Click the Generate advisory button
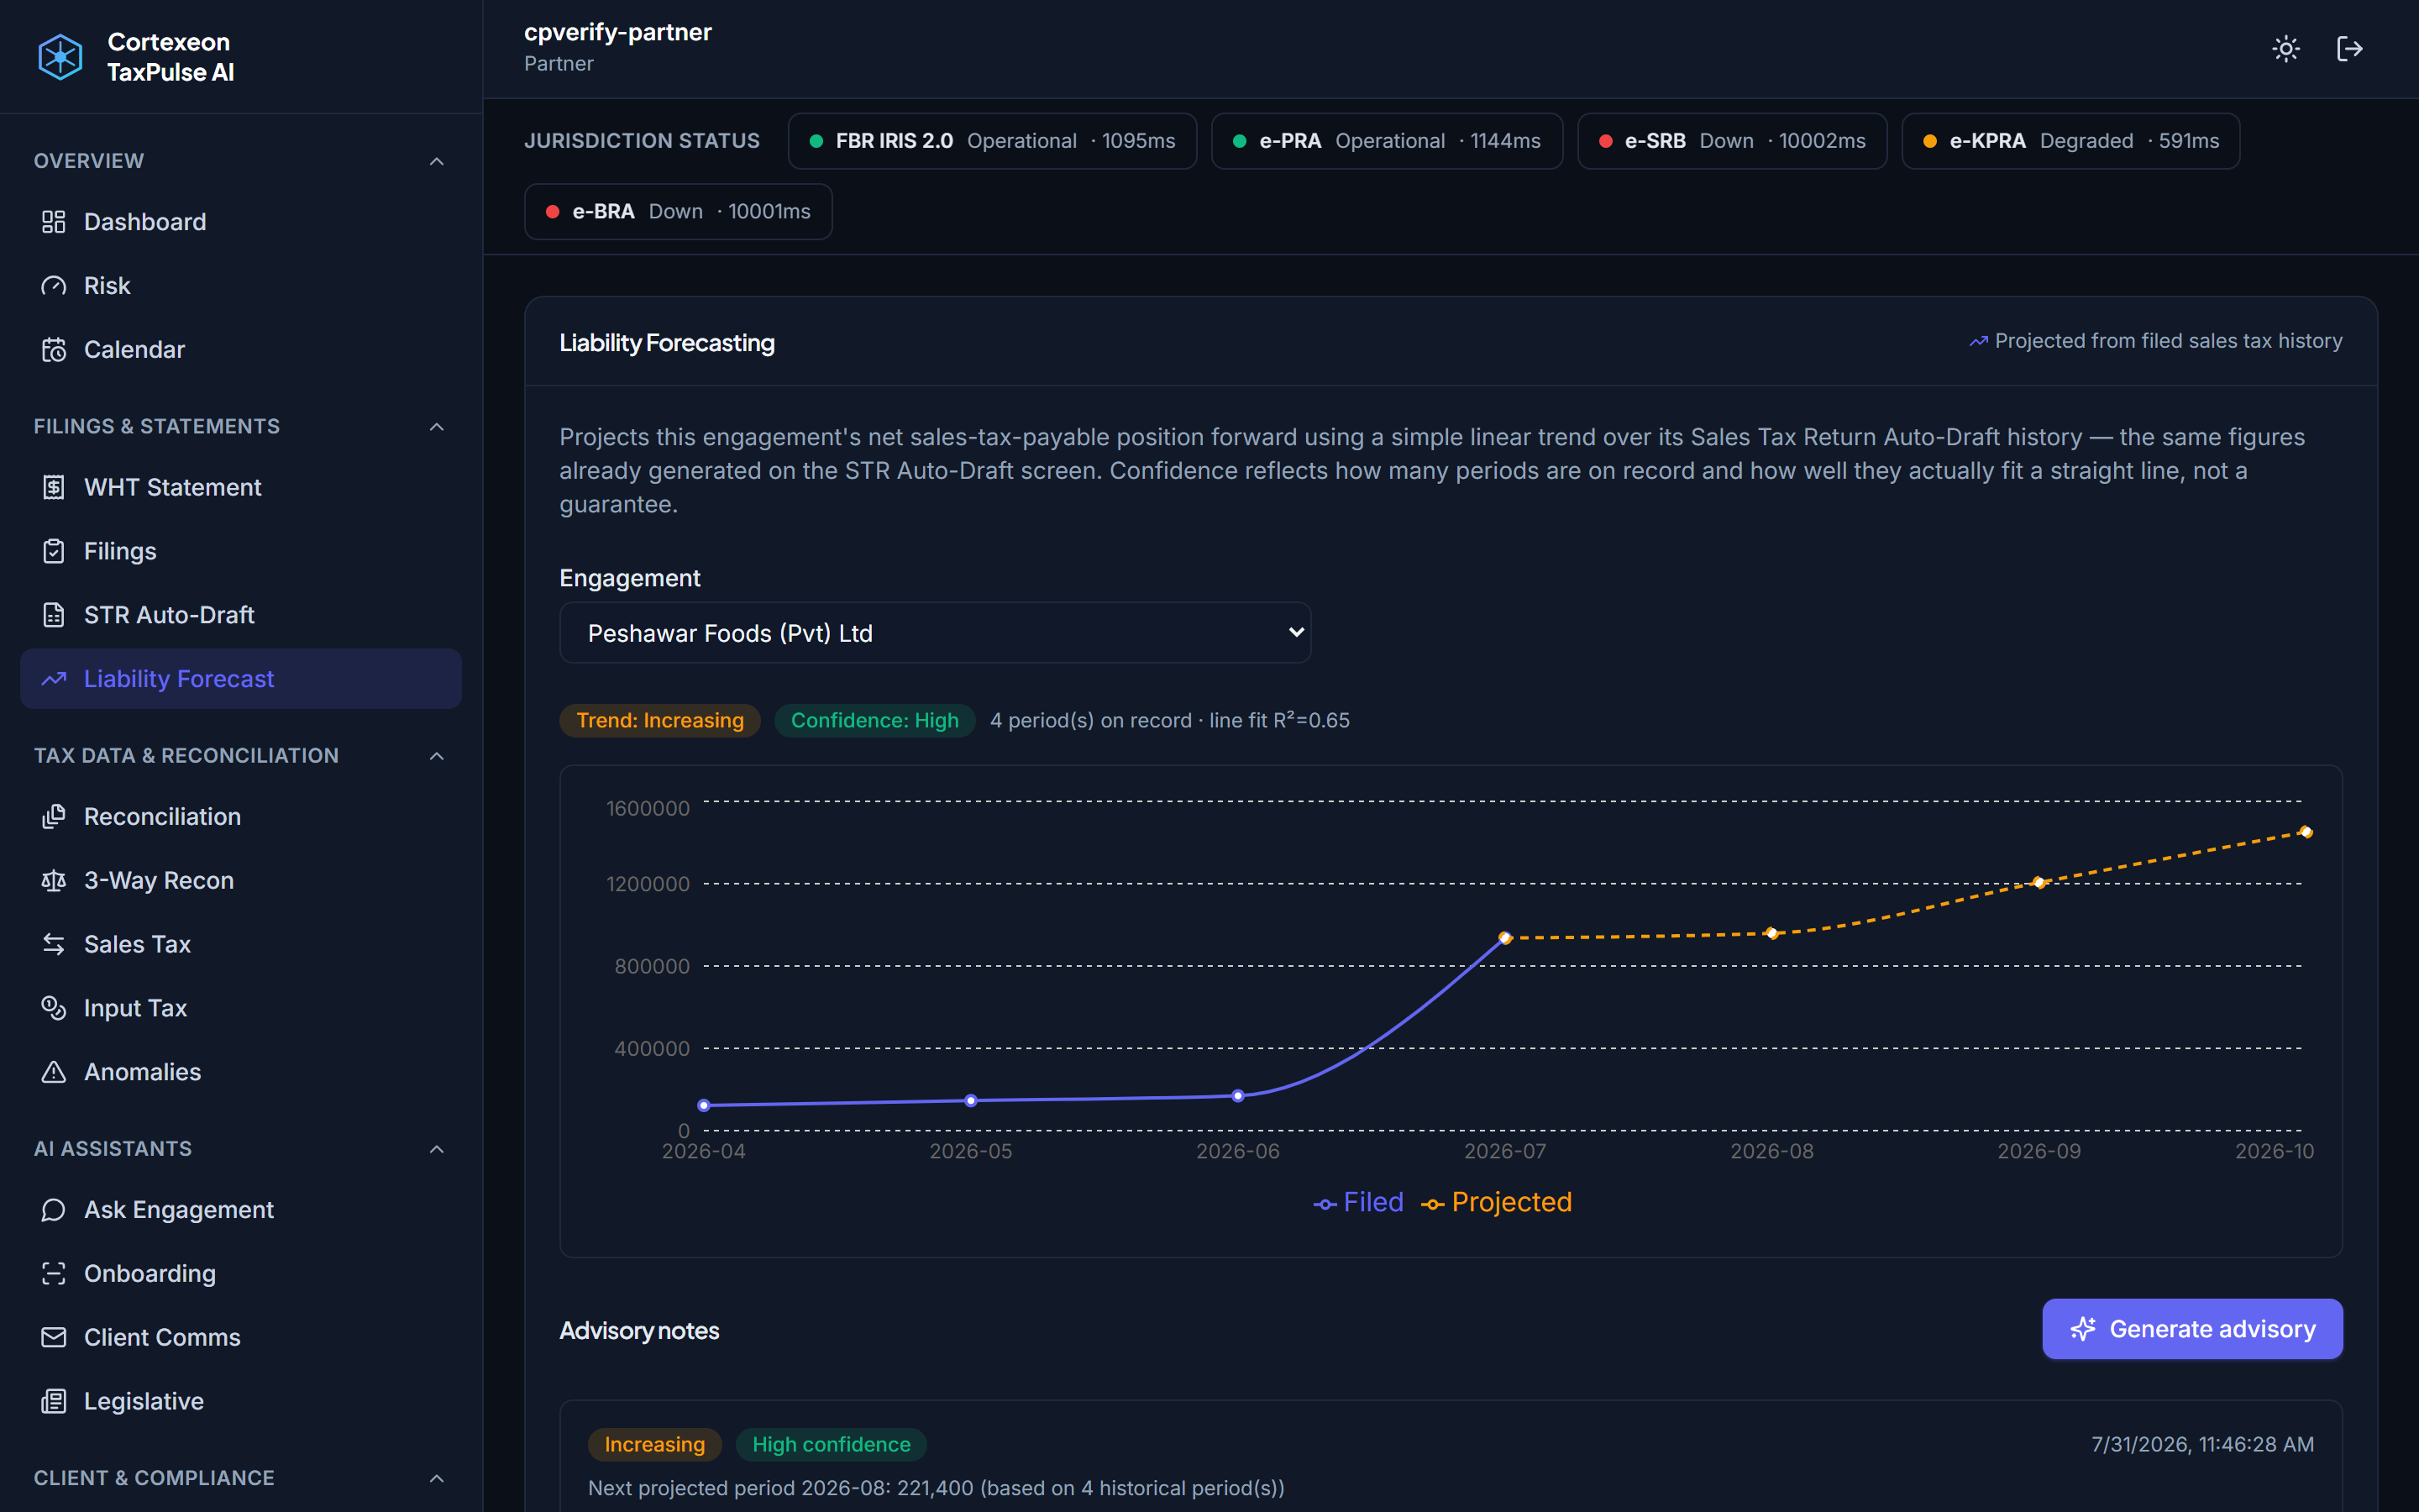The image size is (2419, 1512). point(2192,1329)
